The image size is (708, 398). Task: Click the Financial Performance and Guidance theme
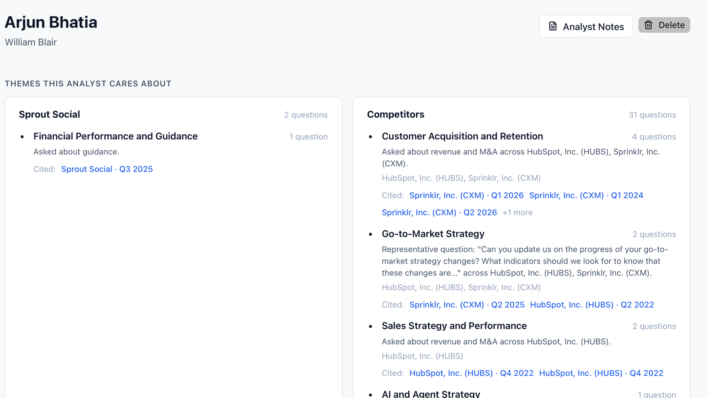[x=115, y=136]
